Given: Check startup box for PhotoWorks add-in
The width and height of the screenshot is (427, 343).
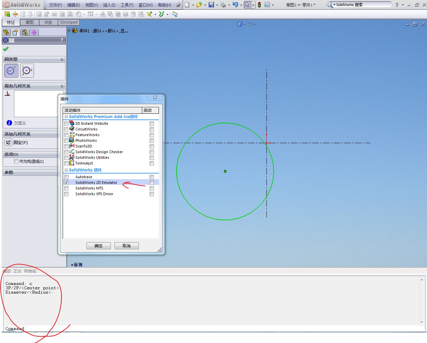Looking at the screenshot, I should (x=152, y=141).
